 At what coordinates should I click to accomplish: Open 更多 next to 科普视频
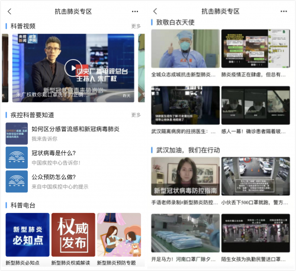click(136, 26)
